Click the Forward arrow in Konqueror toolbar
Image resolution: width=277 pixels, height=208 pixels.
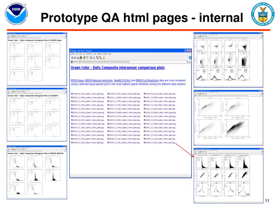click(x=75, y=58)
